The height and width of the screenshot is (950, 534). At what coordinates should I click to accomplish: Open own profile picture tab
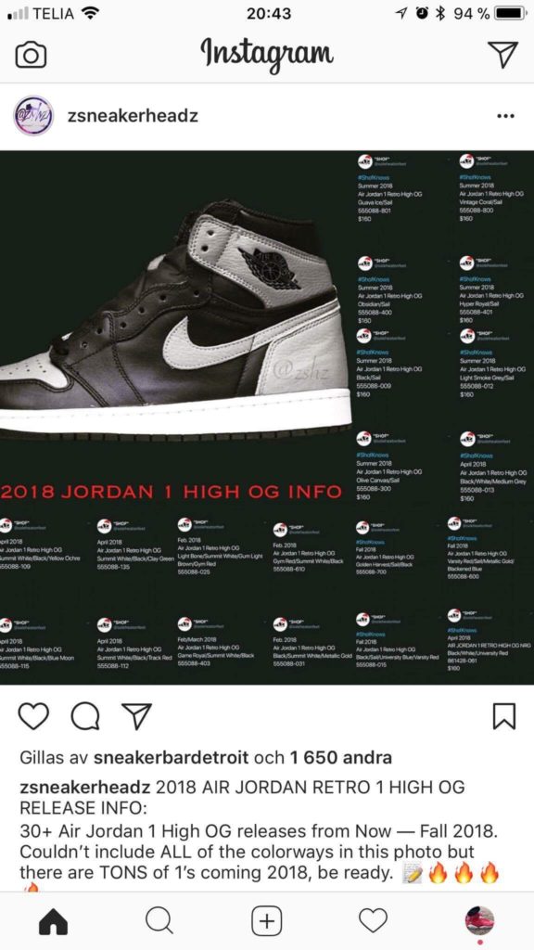click(479, 921)
